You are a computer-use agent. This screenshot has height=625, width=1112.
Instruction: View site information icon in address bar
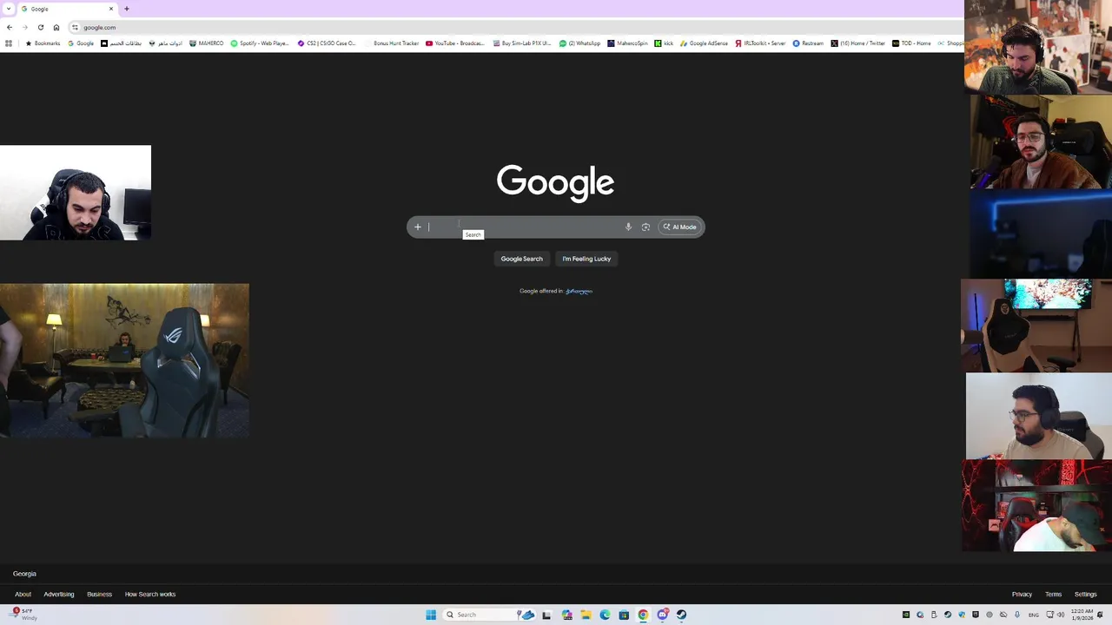pos(75,27)
